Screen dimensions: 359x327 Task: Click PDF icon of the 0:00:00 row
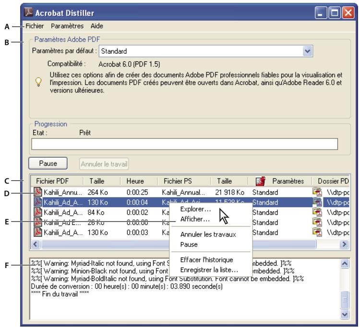pyautogui.click(x=38, y=222)
